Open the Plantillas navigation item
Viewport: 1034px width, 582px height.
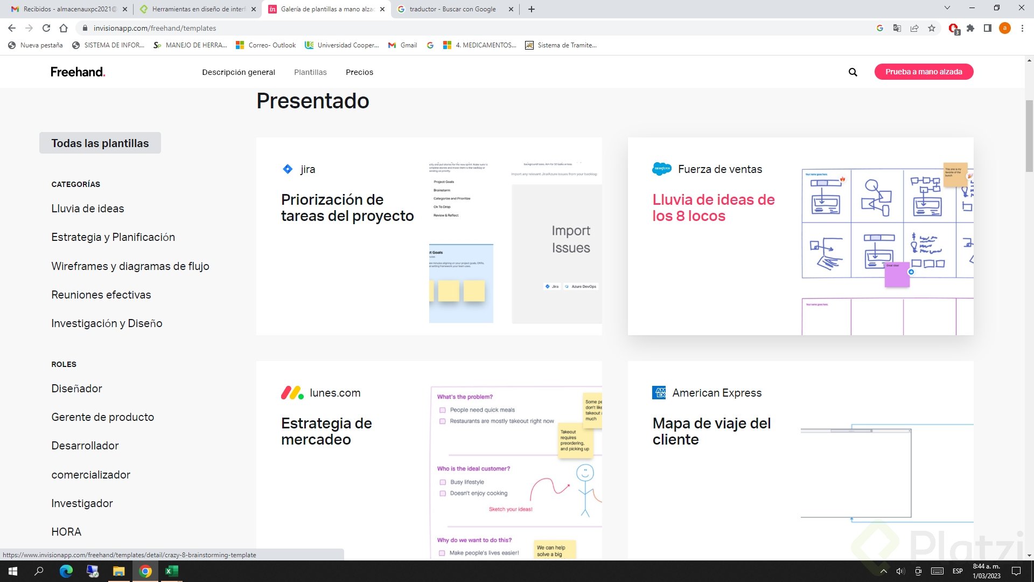(x=310, y=72)
